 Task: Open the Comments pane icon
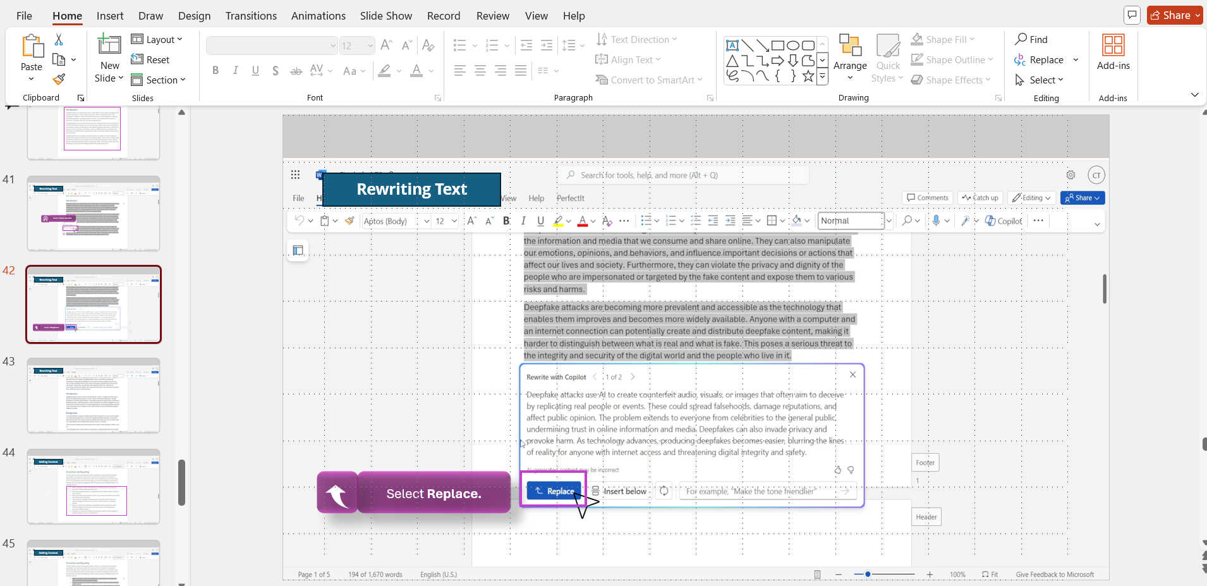(1132, 15)
